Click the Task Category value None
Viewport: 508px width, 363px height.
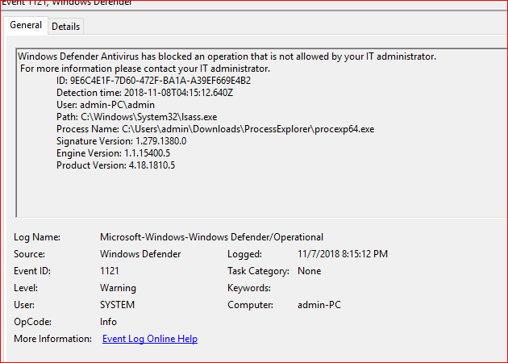(x=309, y=271)
